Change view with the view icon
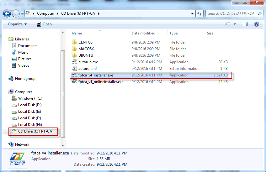Viewport: 266px width, 172px height. click(228, 24)
